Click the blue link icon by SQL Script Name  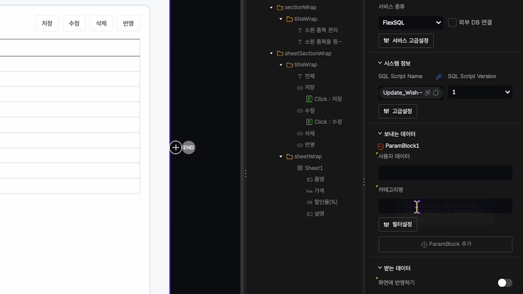click(x=439, y=77)
